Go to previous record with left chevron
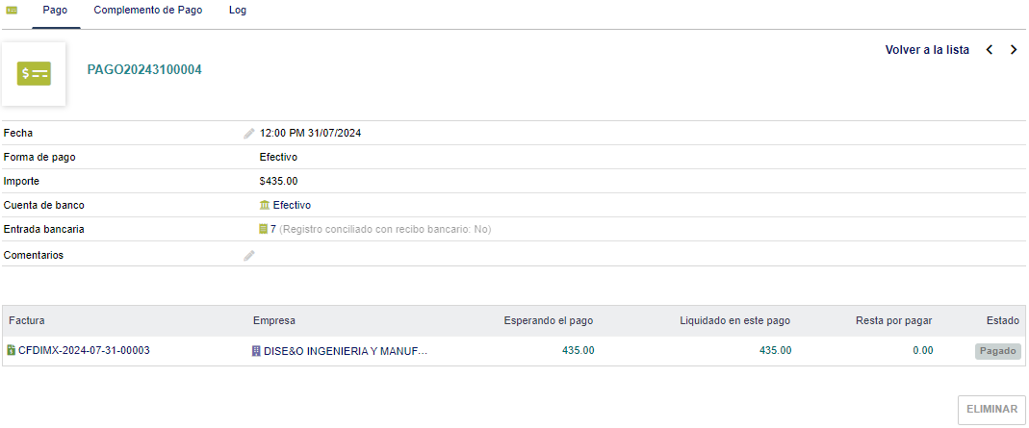Screen dimensions: 1029x428 coord(990,50)
